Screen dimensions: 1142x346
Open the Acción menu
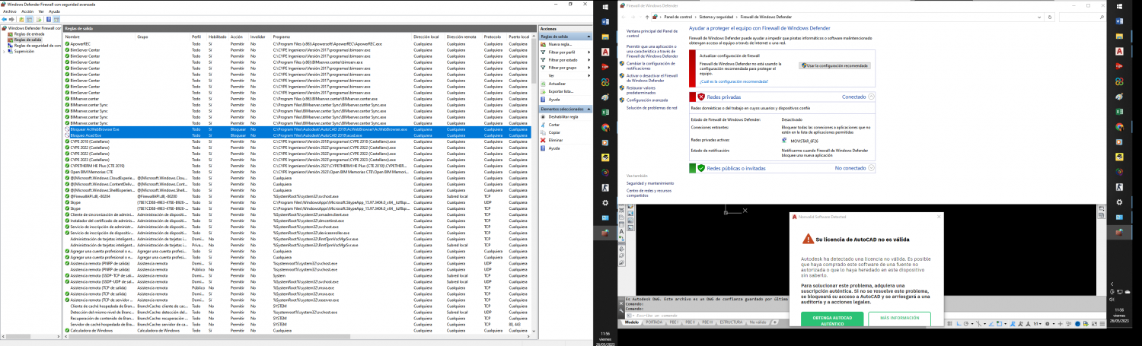(27, 11)
